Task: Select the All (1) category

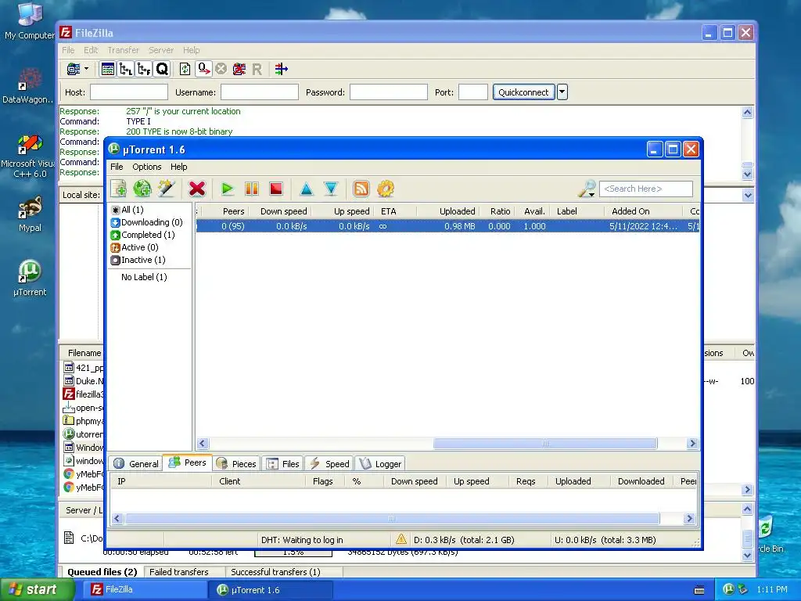Action: point(128,210)
